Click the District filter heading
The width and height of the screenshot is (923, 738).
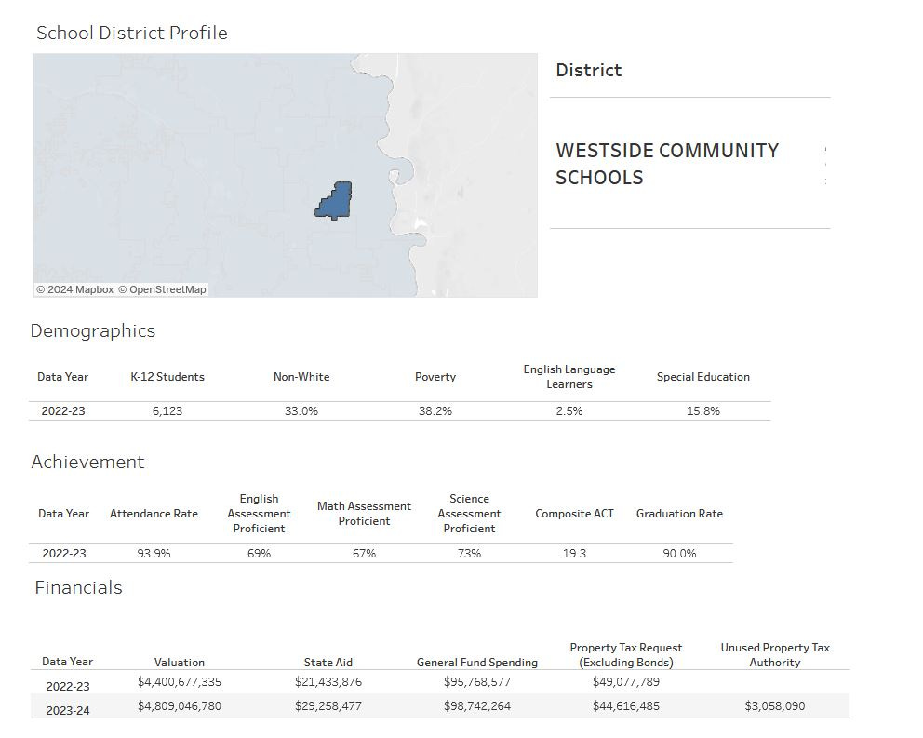(x=588, y=70)
